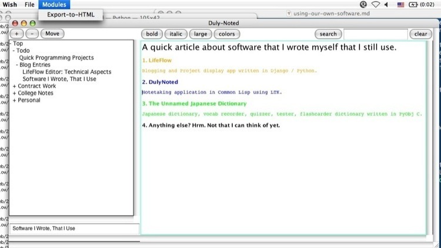
Task: Open the Modules menu
Action: click(x=54, y=5)
